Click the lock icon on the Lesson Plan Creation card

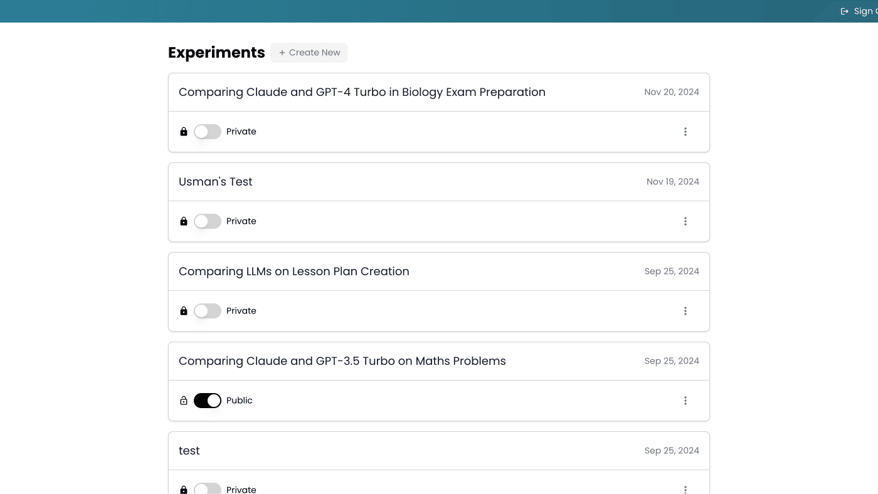pos(184,311)
